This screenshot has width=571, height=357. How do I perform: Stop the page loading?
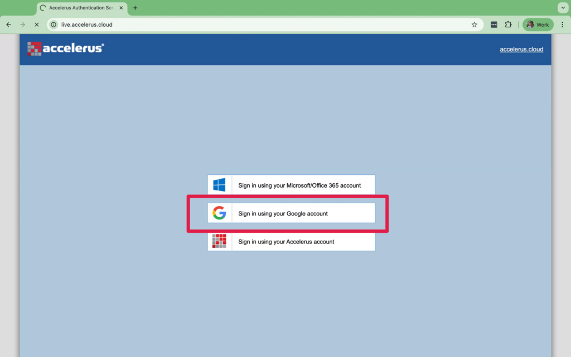pos(37,25)
